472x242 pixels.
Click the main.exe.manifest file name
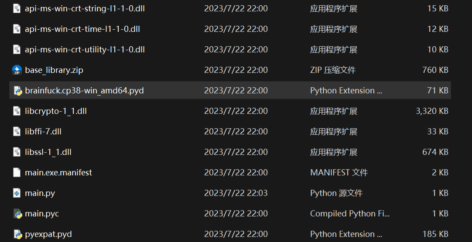[58, 173]
